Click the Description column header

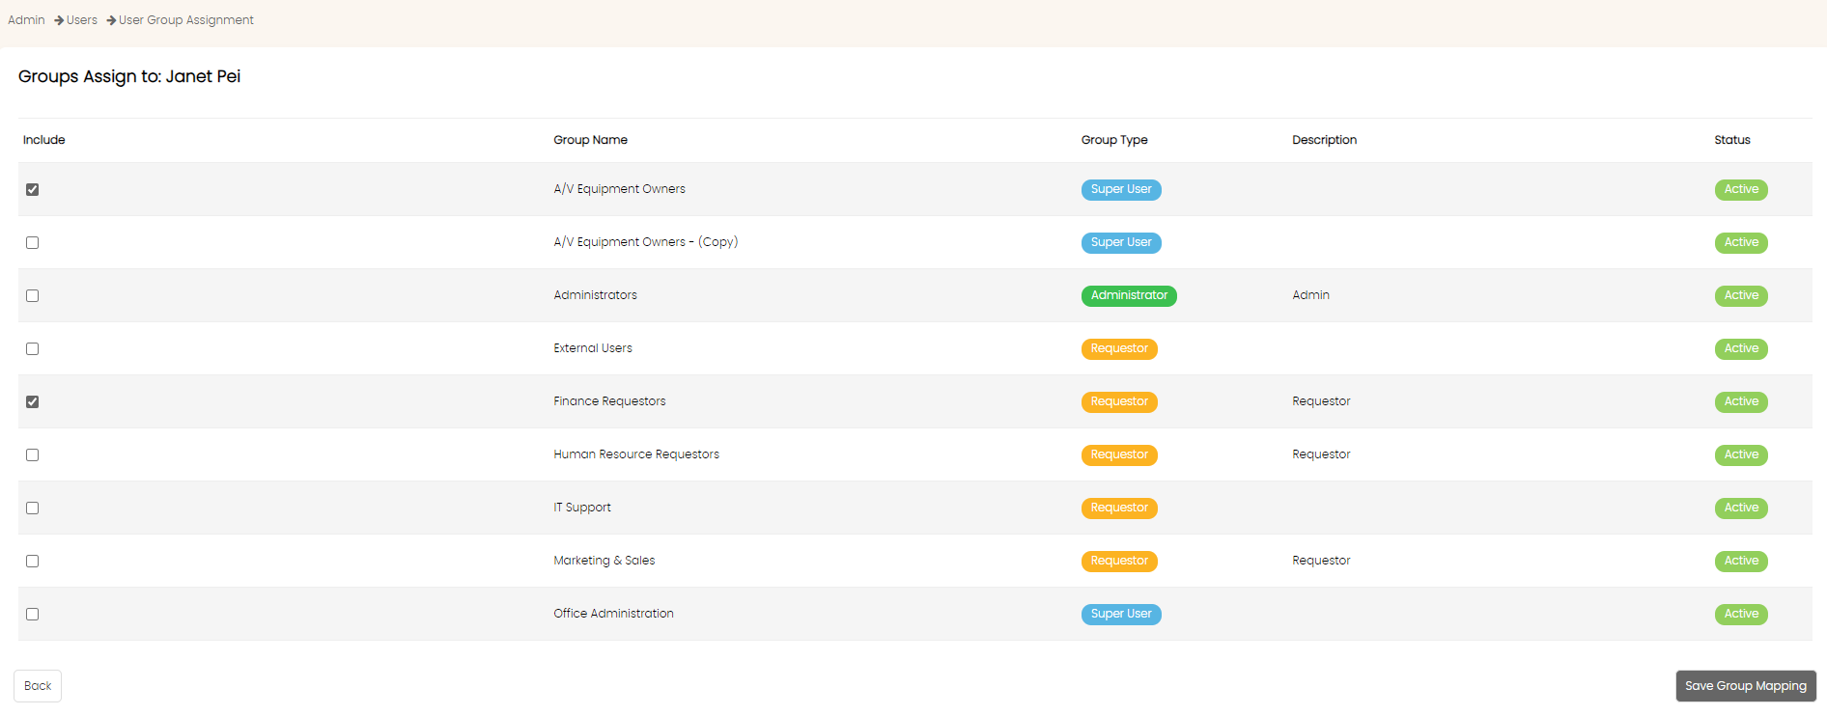tap(1325, 140)
